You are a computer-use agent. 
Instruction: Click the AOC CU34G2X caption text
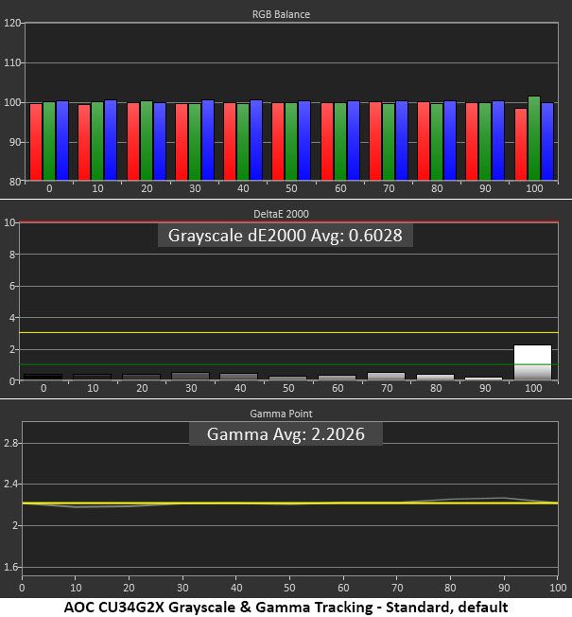coord(286,607)
